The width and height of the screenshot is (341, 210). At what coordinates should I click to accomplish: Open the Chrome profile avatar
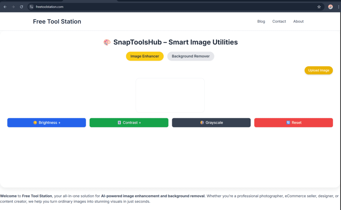330,7
